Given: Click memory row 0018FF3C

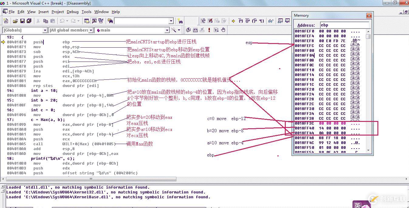Looking at the screenshot, I should tap(327, 123).
